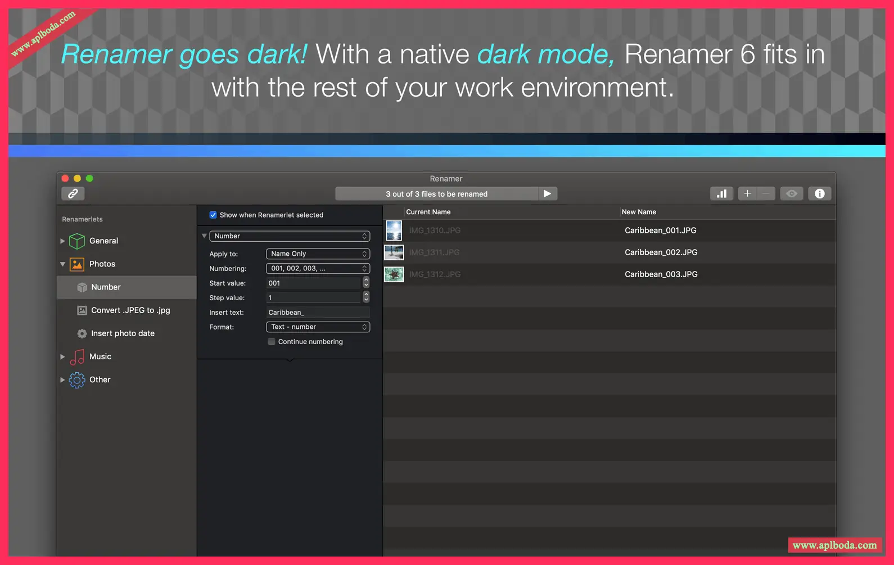Select Convert .JPEG to .jpg renamerlet
The height and width of the screenshot is (565, 894).
coord(130,310)
